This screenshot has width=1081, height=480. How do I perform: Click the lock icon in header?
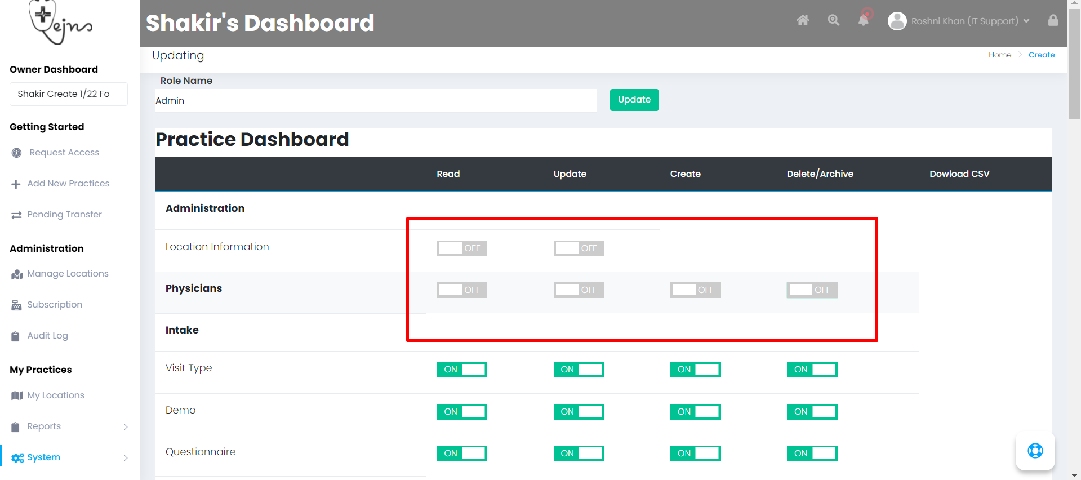[x=1053, y=20]
